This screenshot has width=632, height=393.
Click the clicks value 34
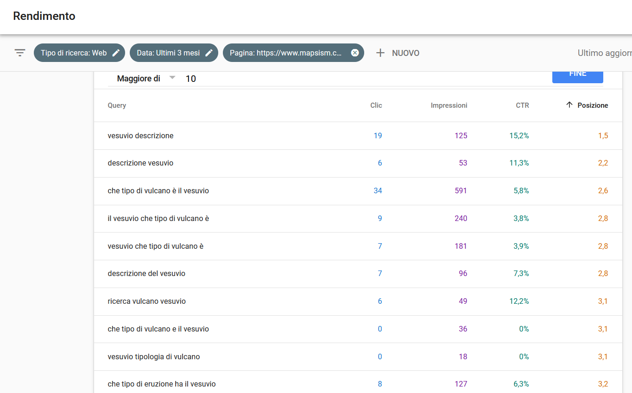378,190
